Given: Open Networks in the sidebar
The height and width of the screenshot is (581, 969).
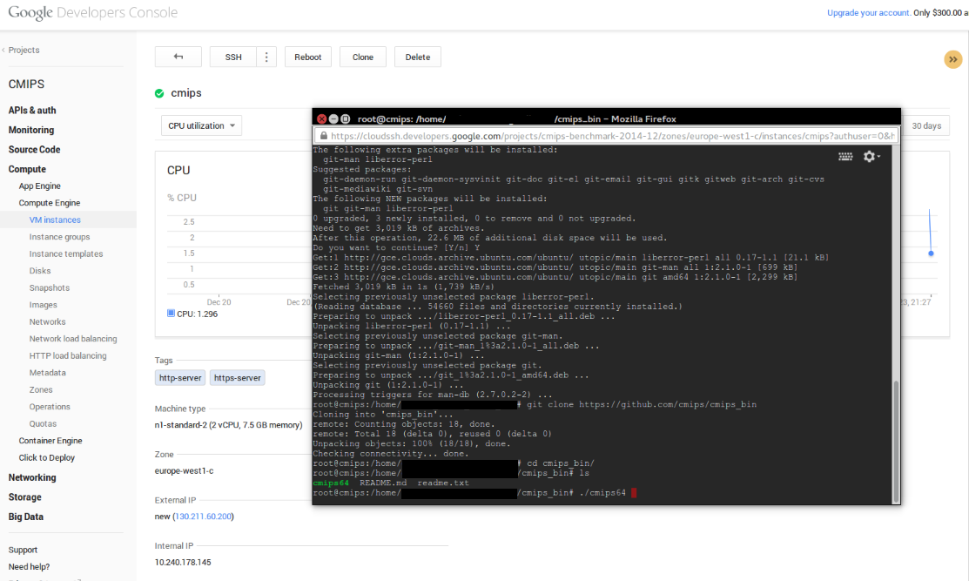Looking at the screenshot, I should (48, 322).
